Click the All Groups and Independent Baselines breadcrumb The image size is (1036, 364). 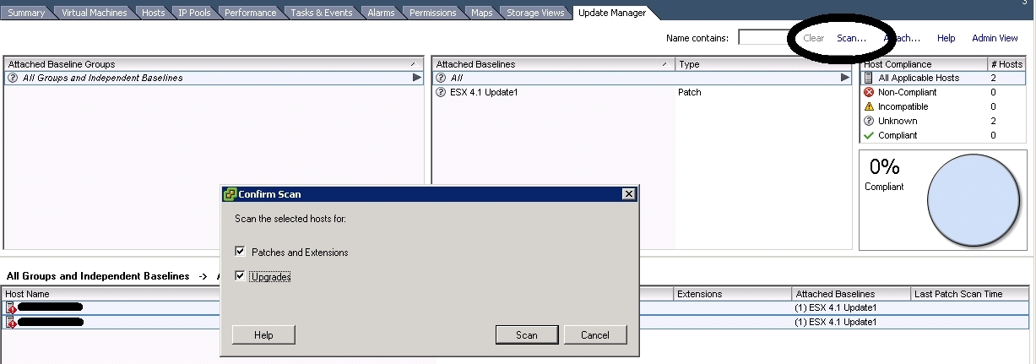[98, 276]
